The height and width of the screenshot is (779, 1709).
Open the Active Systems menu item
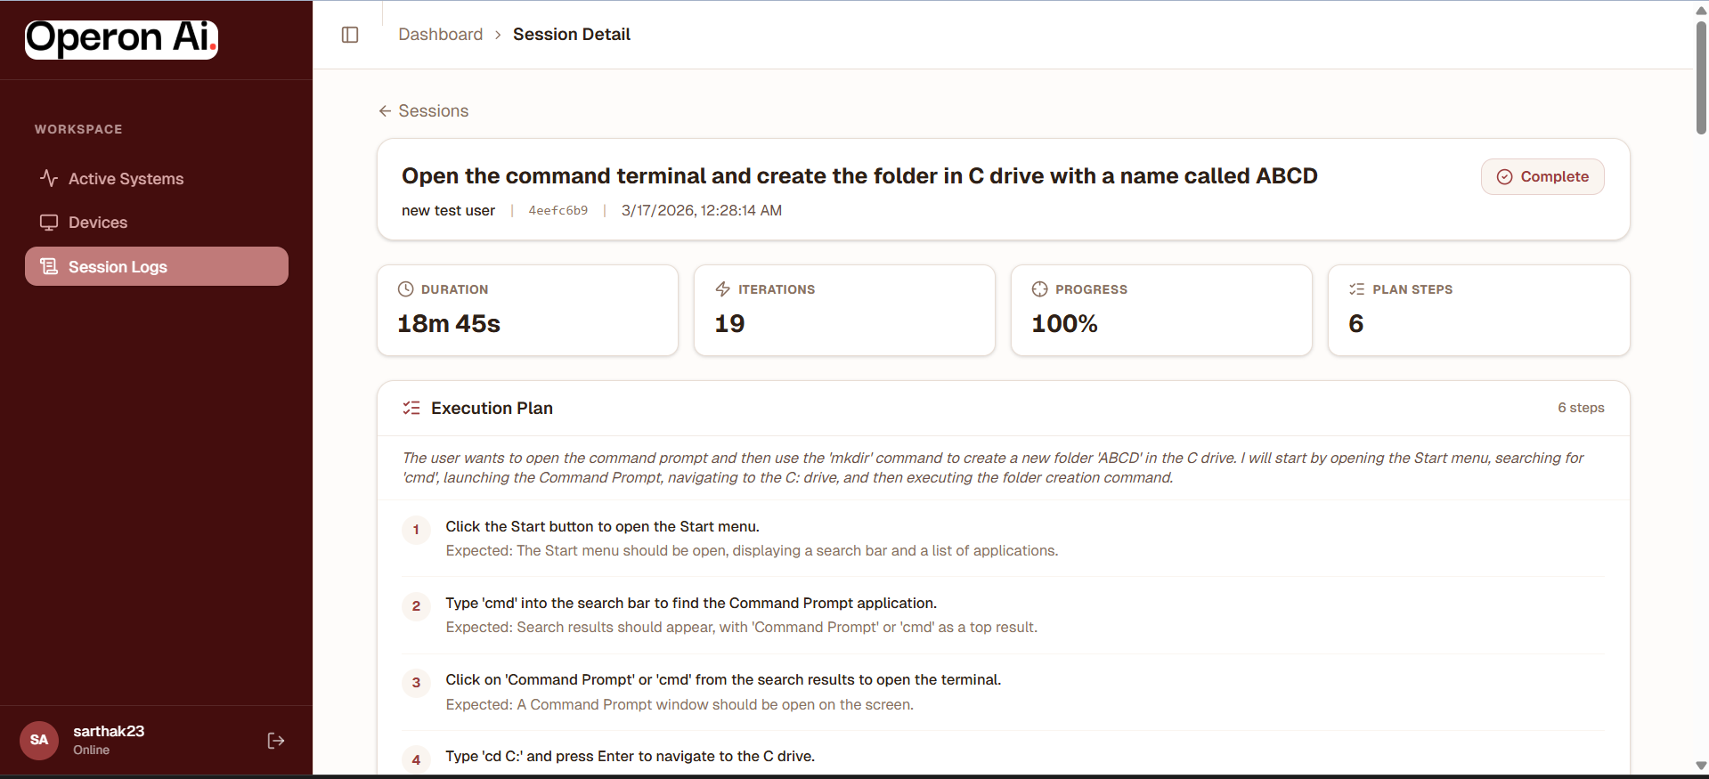[126, 179]
